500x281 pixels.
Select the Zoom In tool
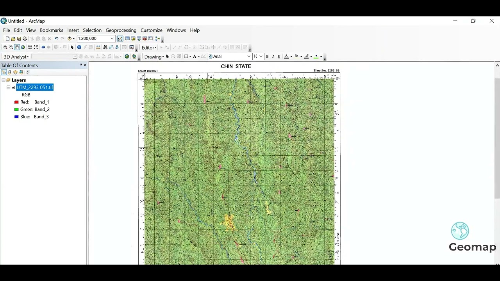click(x=5, y=47)
